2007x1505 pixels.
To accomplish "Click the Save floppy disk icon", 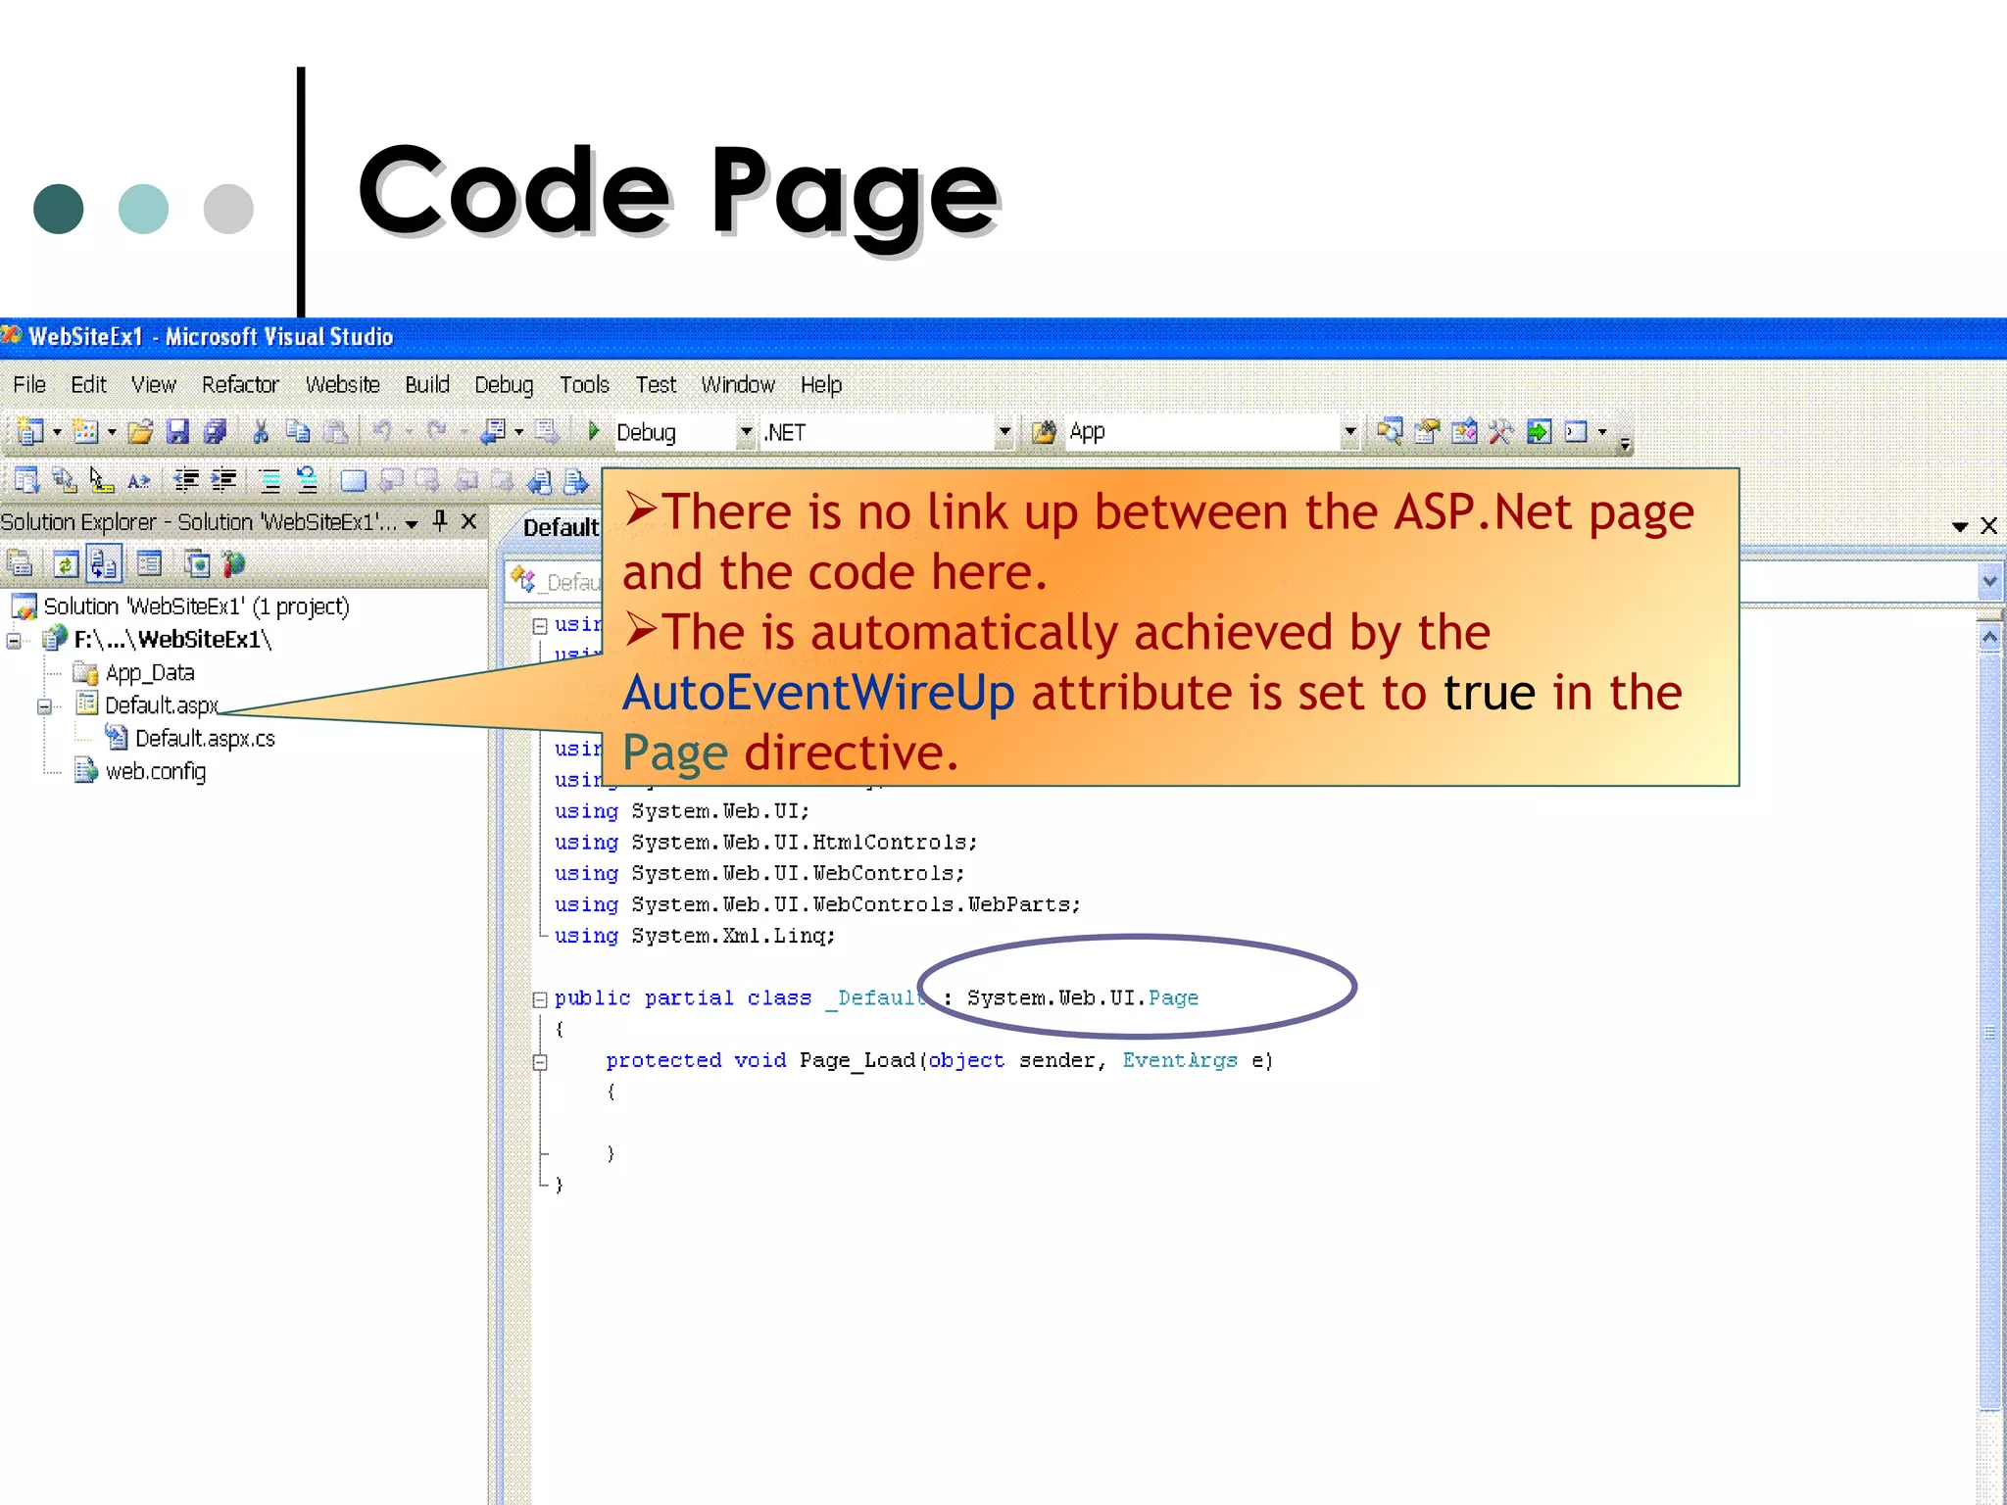I will point(177,432).
